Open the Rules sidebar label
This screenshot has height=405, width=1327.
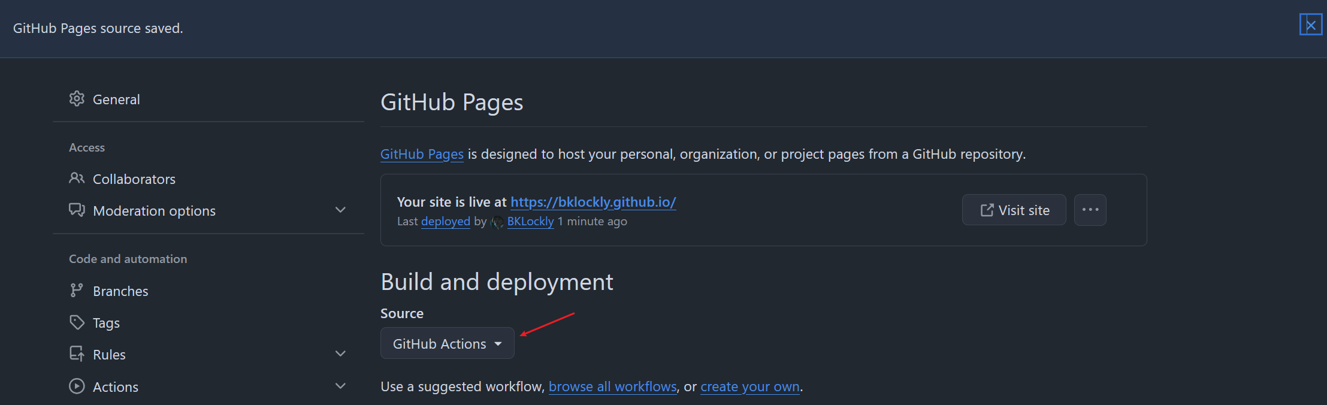pyautogui.click(x=109, y=355)
